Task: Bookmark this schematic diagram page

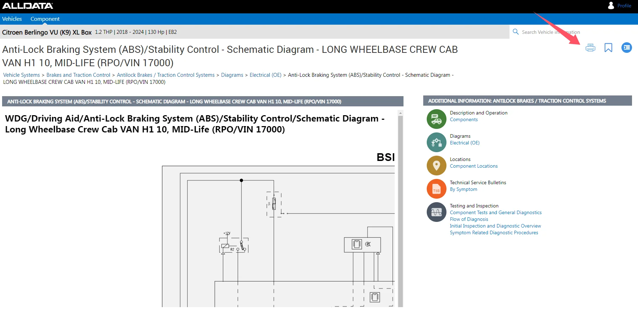Action: (x=608, y=48)
